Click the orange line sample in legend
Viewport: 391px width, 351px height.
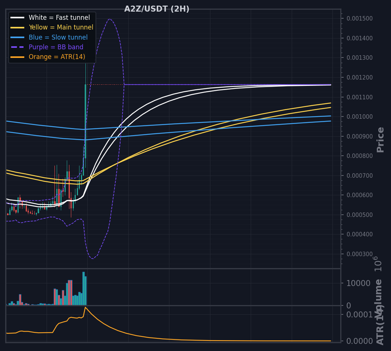pyautogui.click(x=17, y=57)
